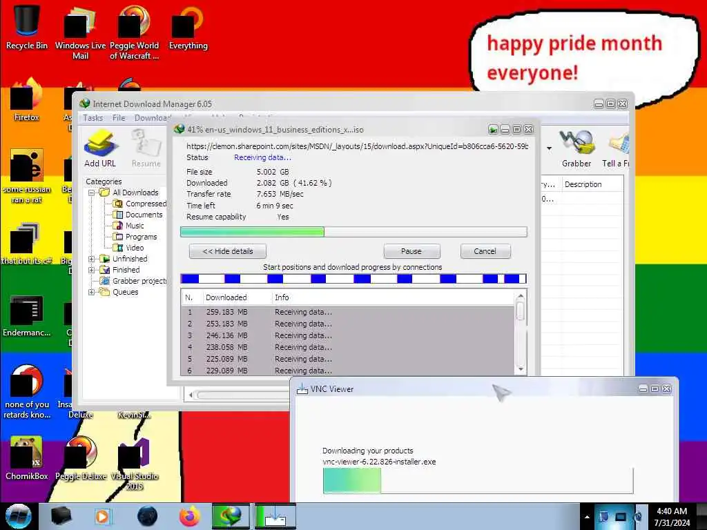Open dropdown arrow left of Grabber

click(x=549, y=148)
